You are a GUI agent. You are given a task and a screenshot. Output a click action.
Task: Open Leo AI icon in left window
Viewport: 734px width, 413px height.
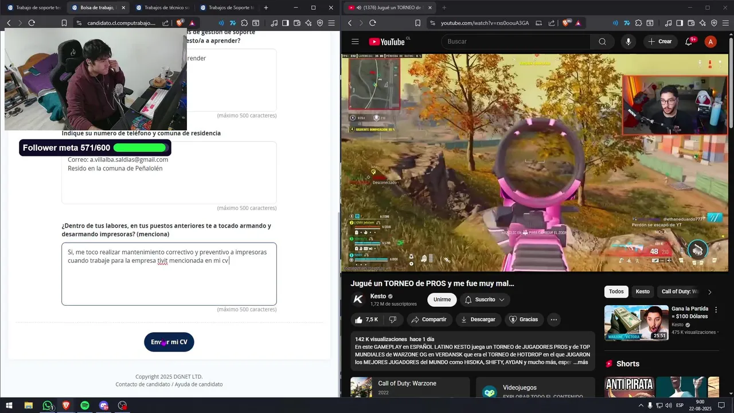(x=309, y=23)
